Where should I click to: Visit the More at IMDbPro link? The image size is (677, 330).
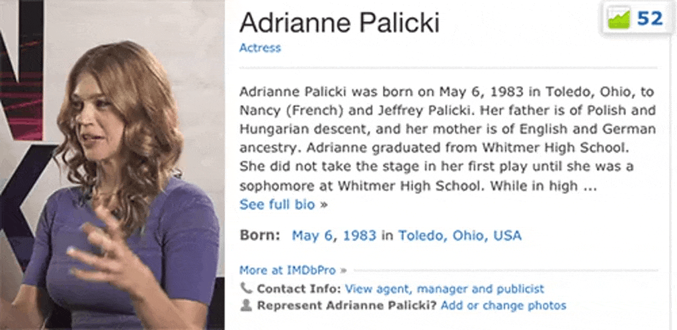point(288,270)
